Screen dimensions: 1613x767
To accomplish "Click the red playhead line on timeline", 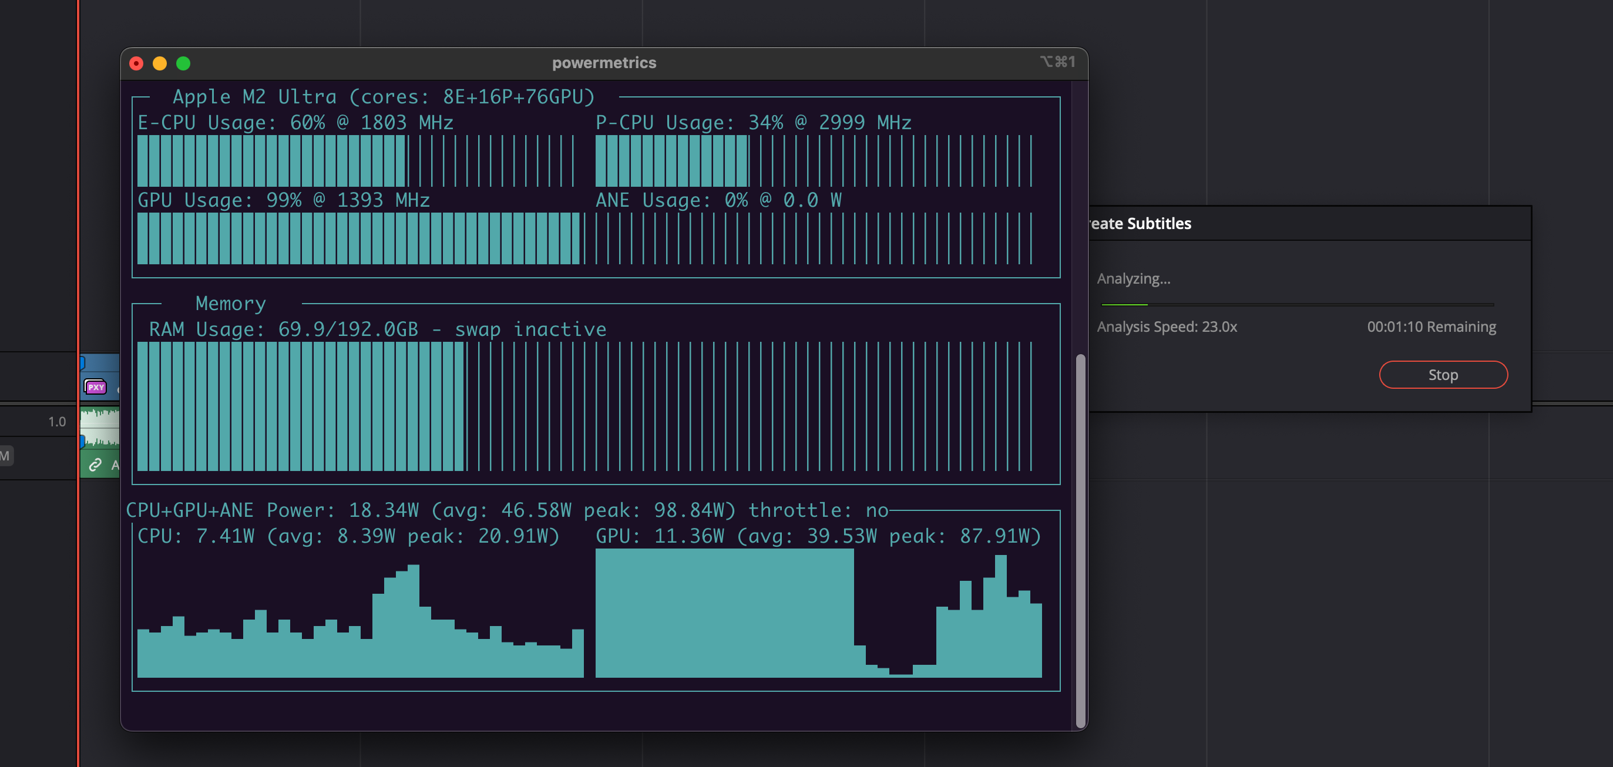I will [x=78, y=383].
